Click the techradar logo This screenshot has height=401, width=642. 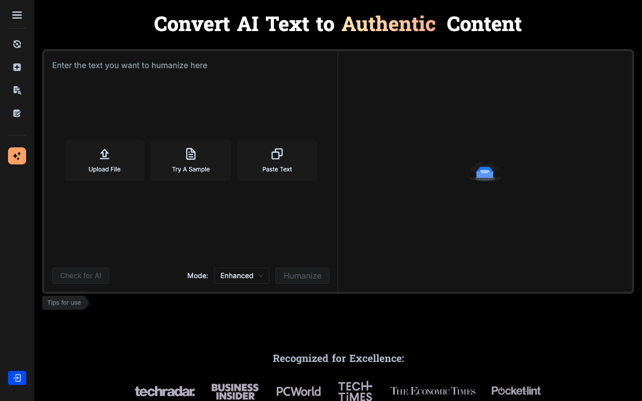pyautogui.click(x=165, y=391)
